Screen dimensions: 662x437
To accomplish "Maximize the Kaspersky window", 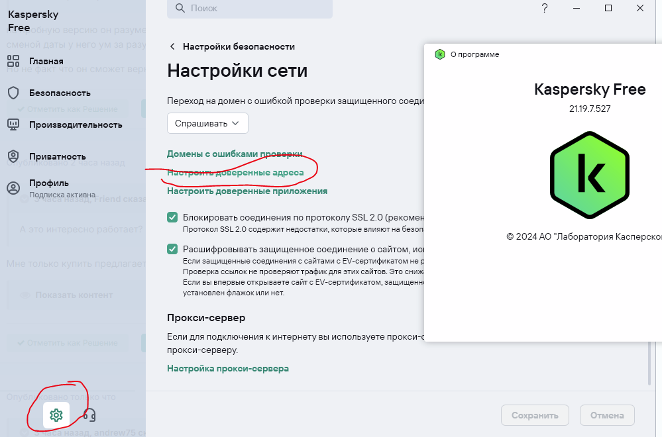I will [608, 8].
